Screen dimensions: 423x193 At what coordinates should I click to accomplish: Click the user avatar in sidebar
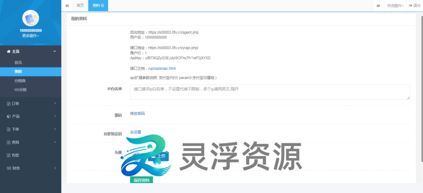[31, 18]
